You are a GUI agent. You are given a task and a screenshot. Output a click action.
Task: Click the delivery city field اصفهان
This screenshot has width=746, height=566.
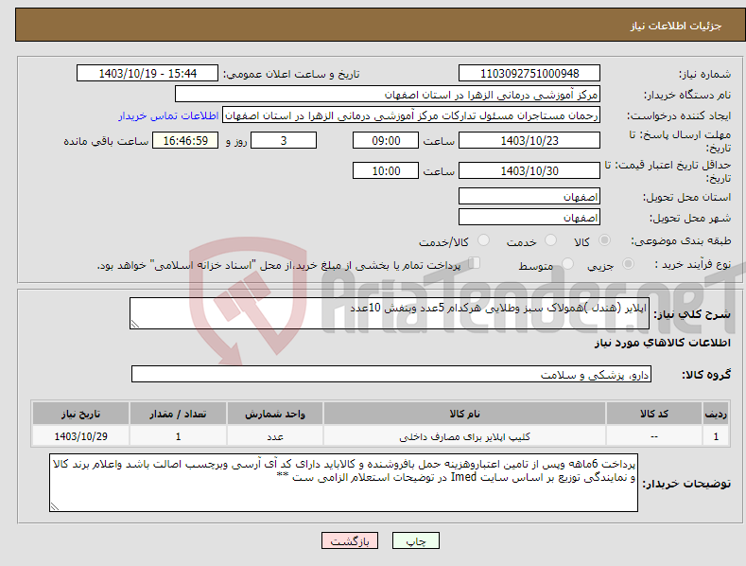coord(529,218)
